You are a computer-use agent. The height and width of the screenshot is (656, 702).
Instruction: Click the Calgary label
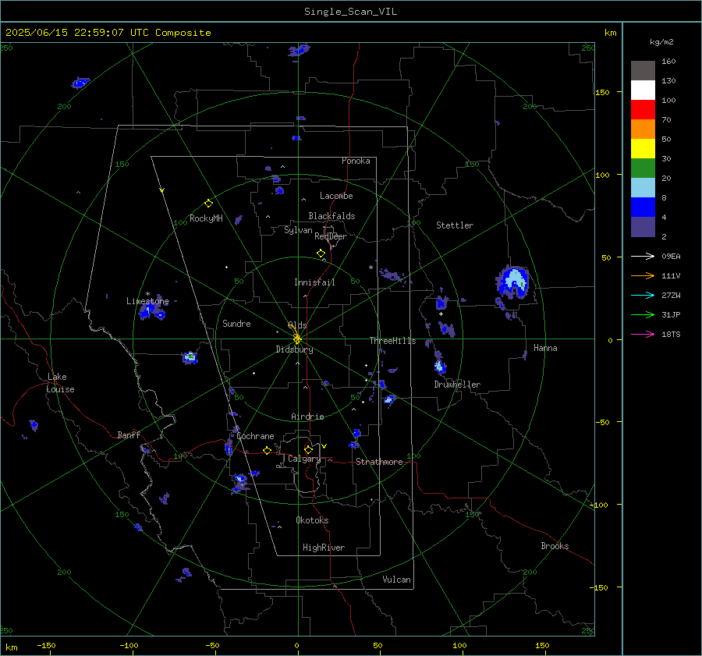[304, 459]
